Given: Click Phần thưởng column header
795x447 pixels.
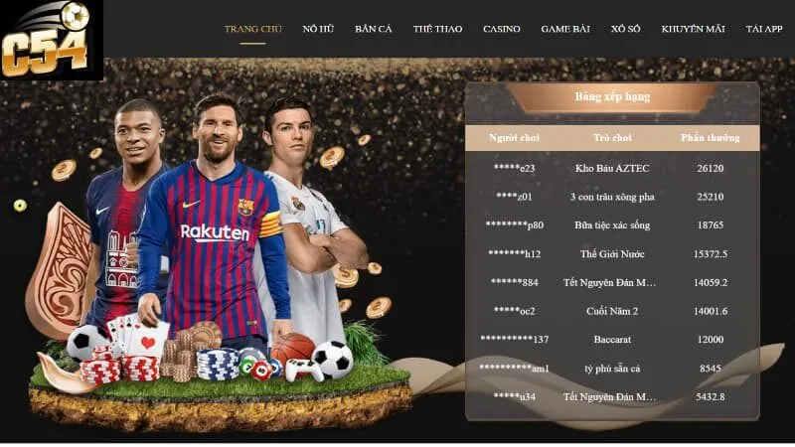Looking at the screenshot, I should pos(710,138).
